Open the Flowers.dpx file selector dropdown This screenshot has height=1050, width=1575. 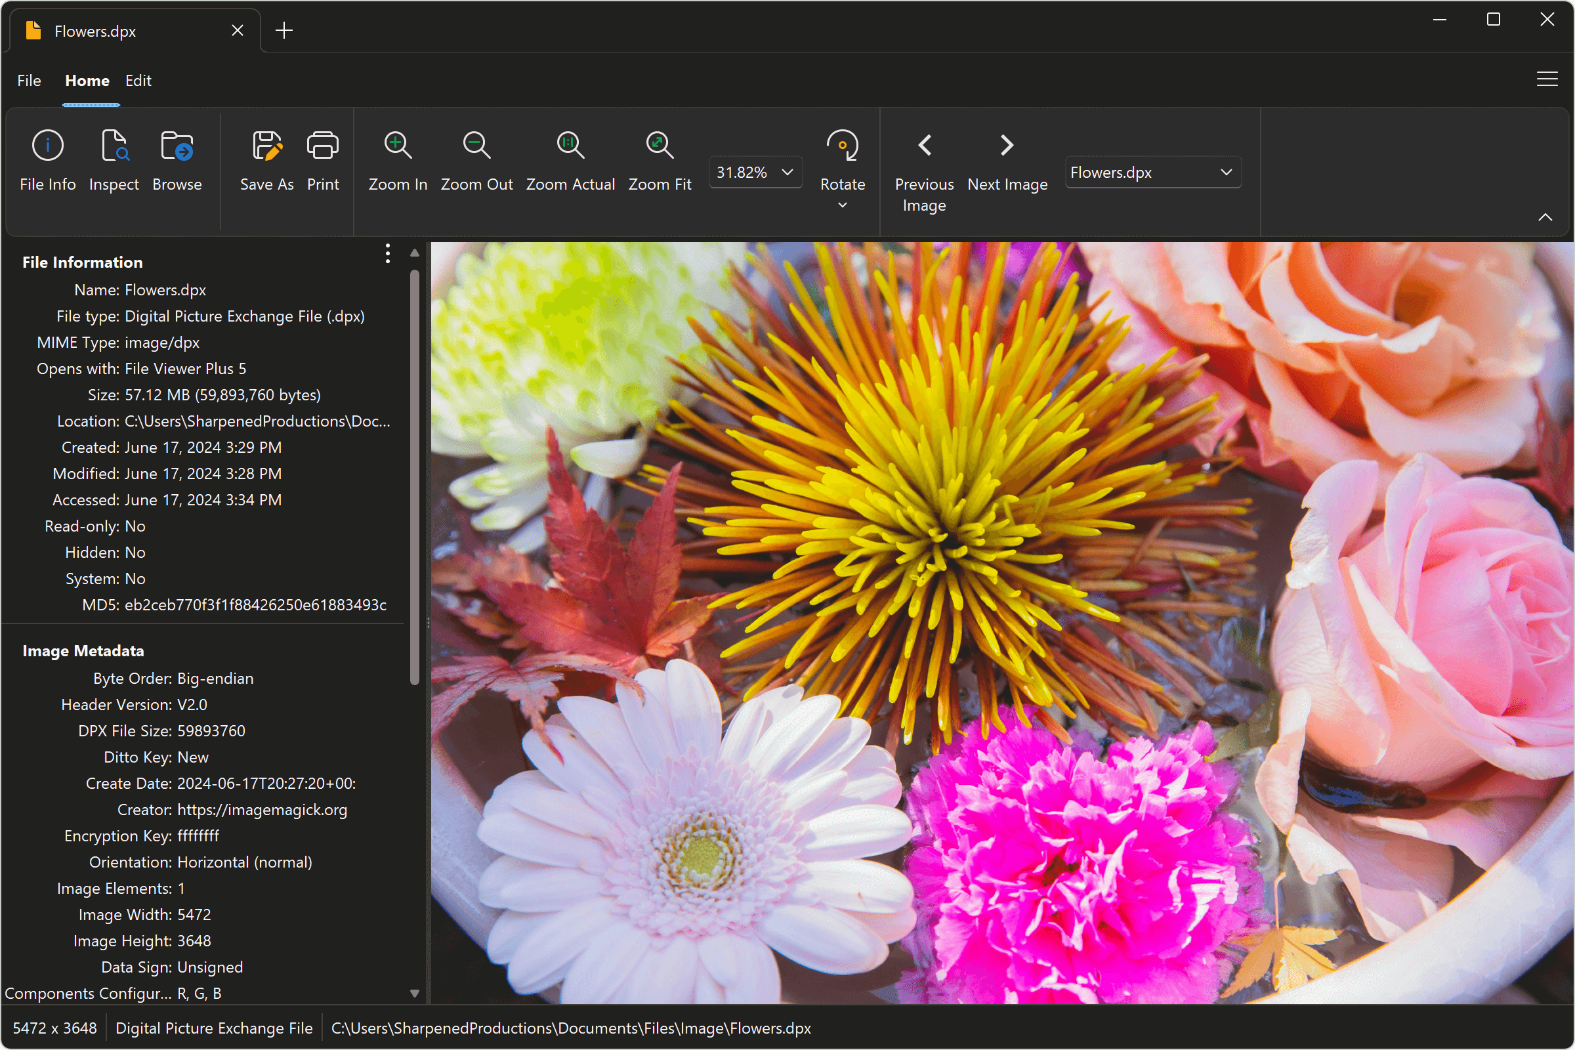coord(1226,172)
